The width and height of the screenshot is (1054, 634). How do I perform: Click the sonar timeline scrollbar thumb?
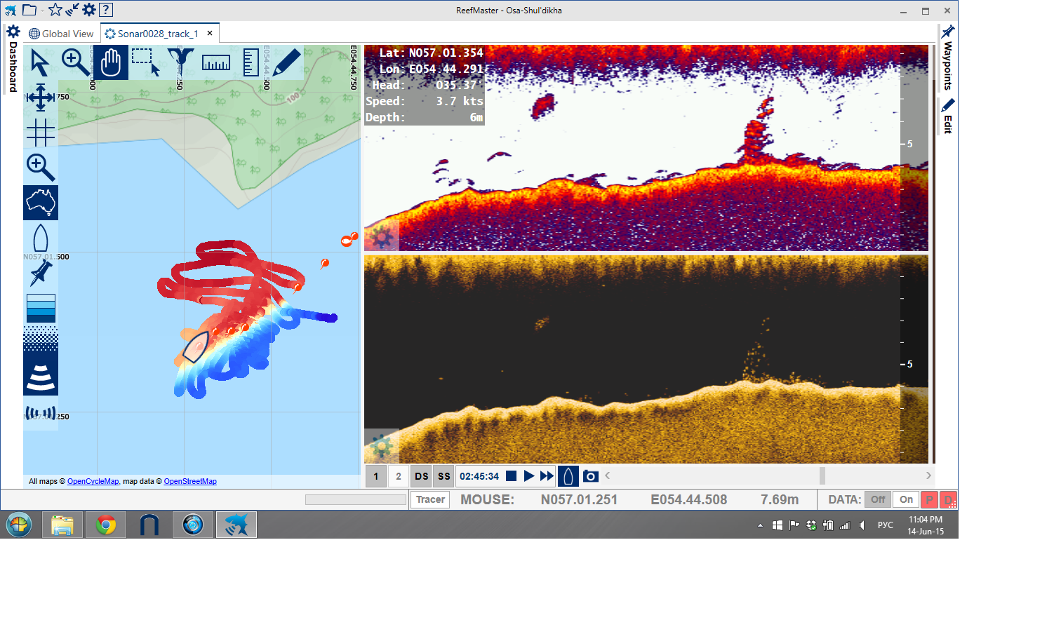tap(822, 475)
